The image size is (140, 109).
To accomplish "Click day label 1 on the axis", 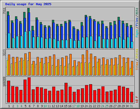I will point(9,106).
